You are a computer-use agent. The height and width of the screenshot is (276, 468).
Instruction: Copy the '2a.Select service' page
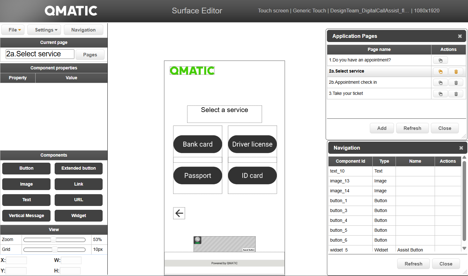[440, 72]
